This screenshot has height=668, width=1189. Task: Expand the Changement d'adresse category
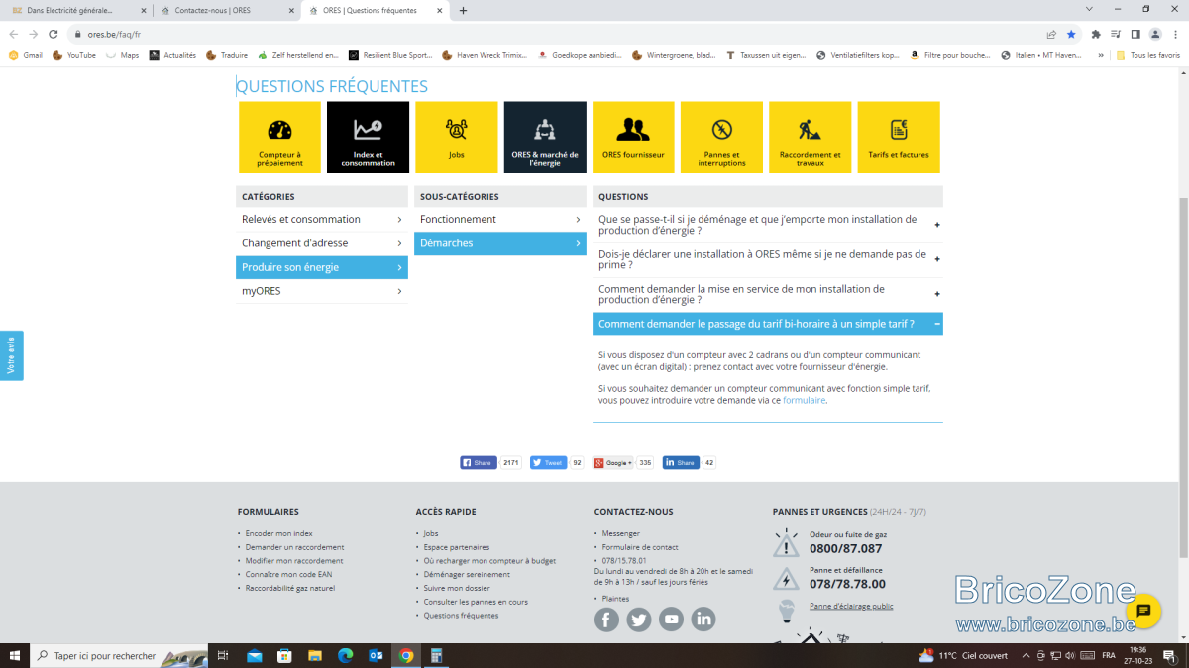[x=322, y=243]
